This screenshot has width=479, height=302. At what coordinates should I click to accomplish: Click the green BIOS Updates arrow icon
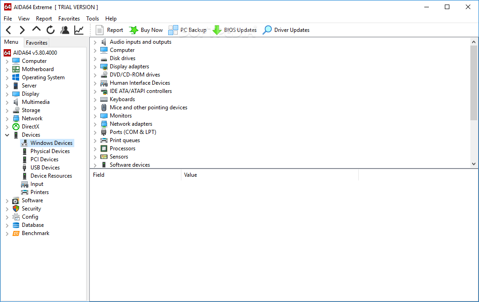[x=217, y=30]
